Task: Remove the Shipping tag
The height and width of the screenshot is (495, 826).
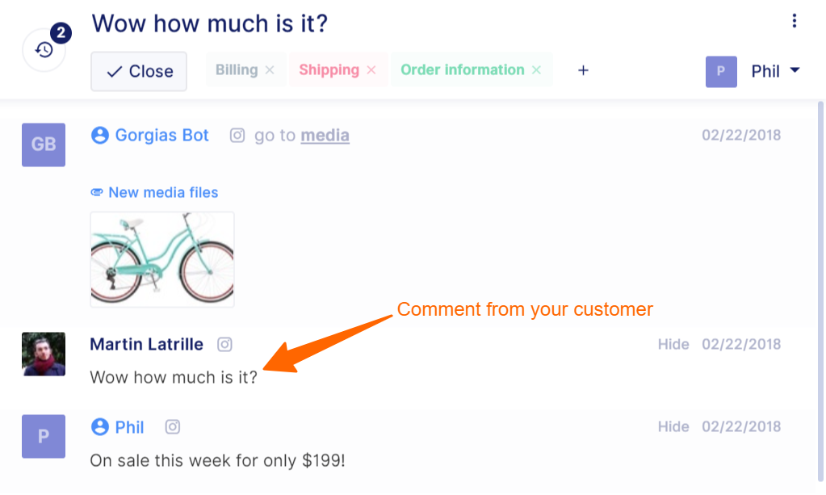Action: click(x=371, y=70)
